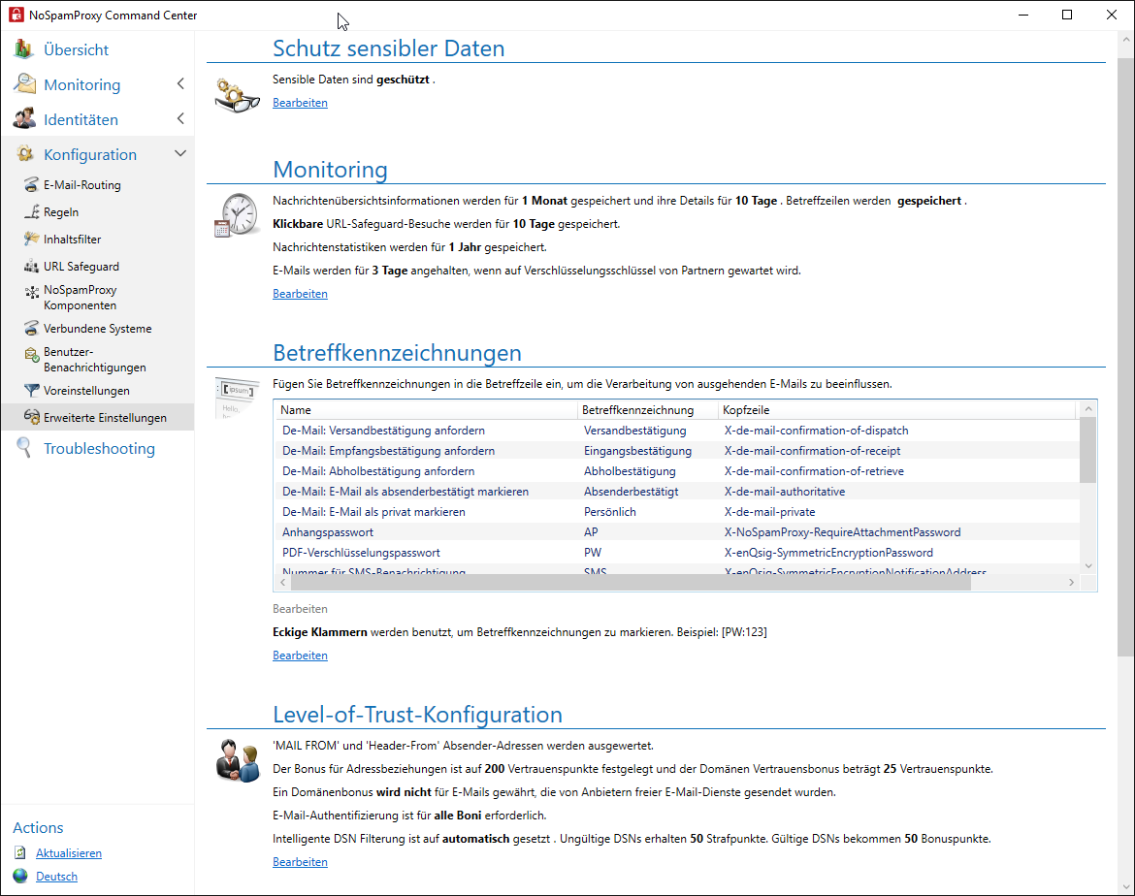Click the main page scrollbar down arrow
The image size is (1135, 896).
coord(1125,886)
